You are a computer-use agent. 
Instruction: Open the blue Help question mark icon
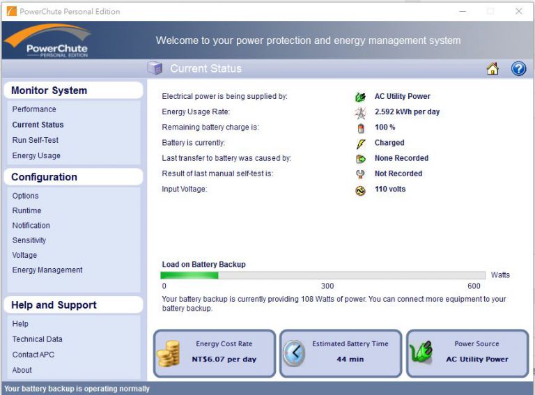(518, 68)
